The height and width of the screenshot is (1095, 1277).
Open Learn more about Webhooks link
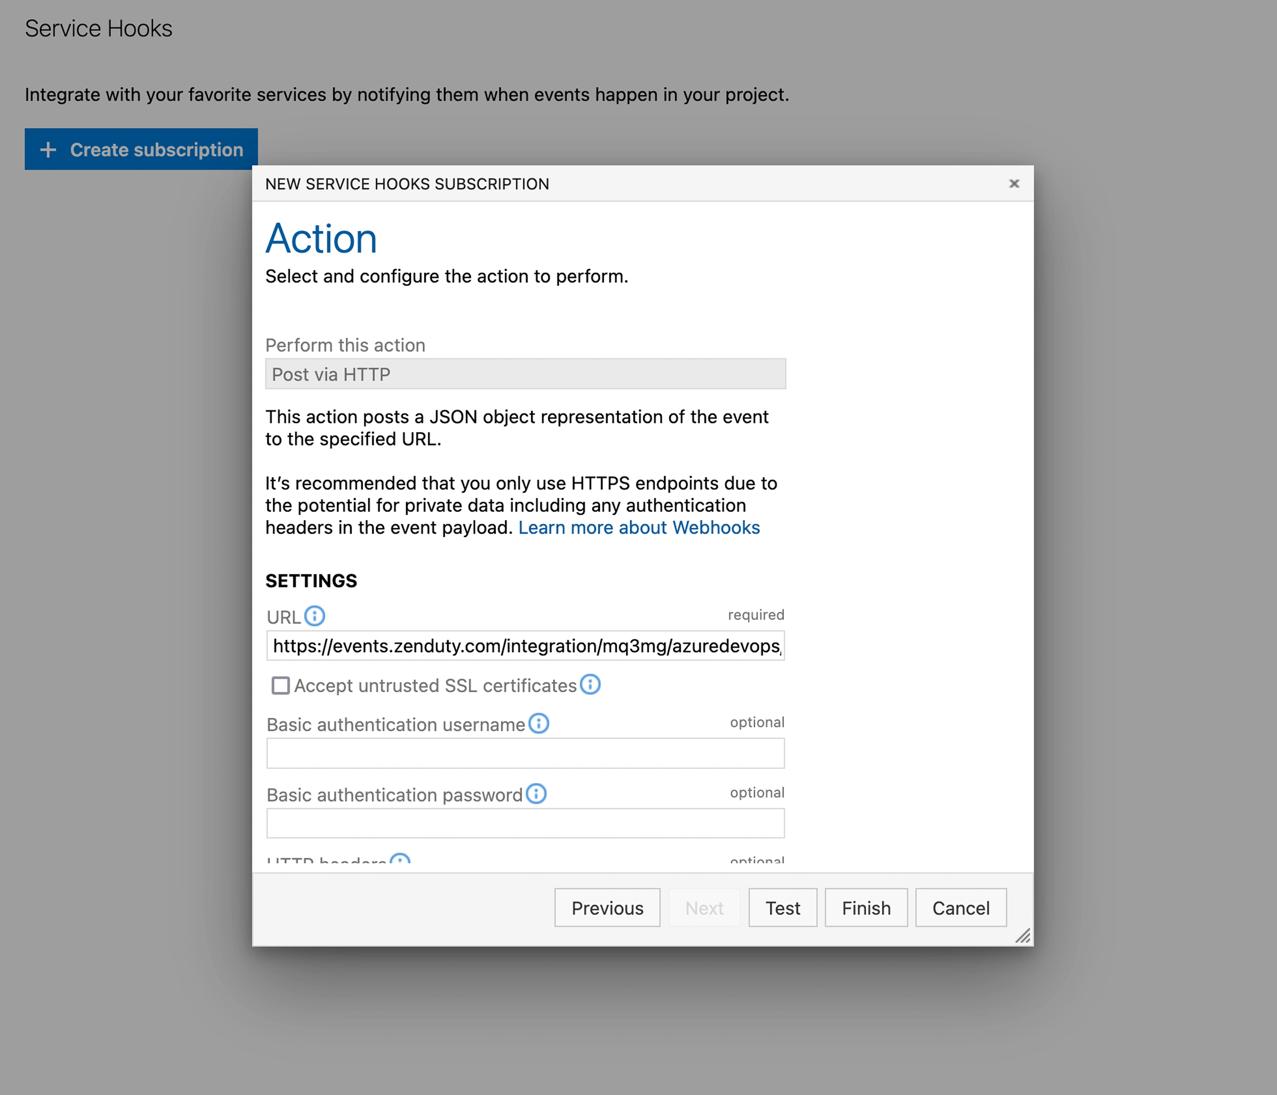pyautogui.click(x=638, y=528)
